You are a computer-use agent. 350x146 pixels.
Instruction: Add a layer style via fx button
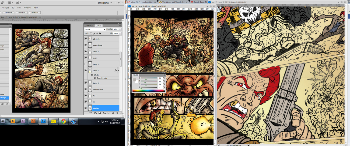click(95, 113)
